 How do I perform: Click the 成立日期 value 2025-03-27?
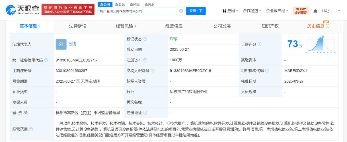(x=179, y=49)
